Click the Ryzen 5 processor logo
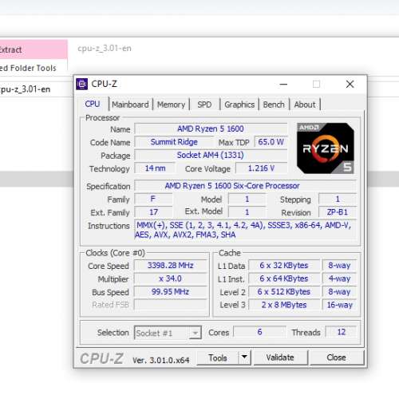 coord(326,148)
